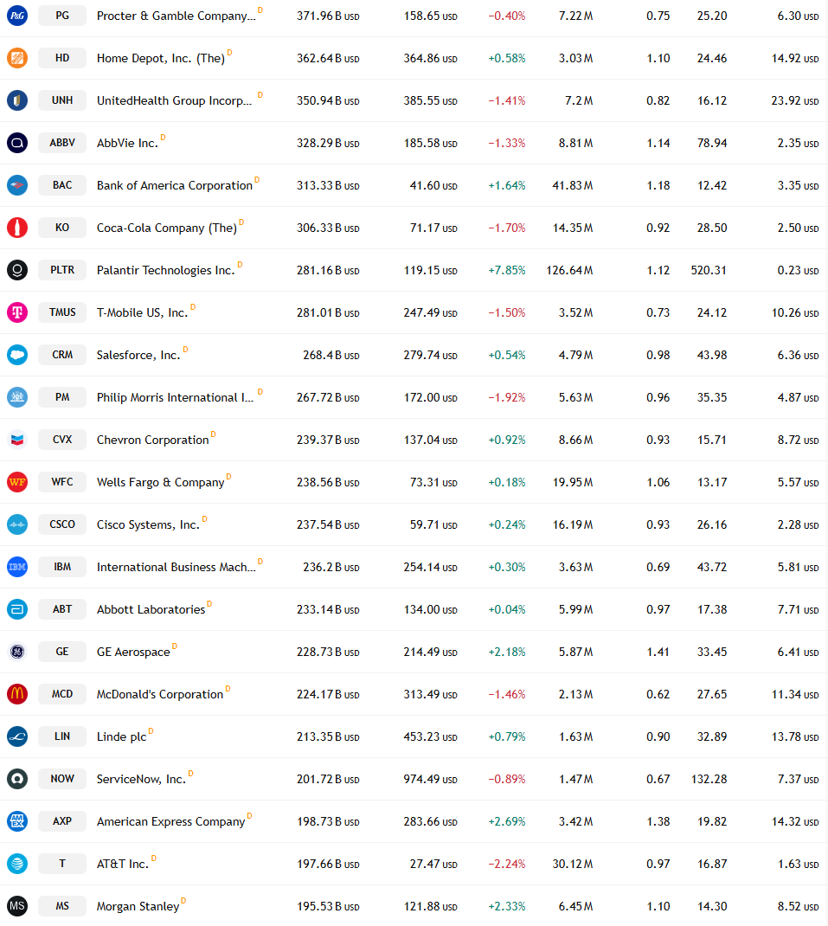This screenshot has width=828, height=926.
Task: Click American Express change +2.69%
Action: point(507,822)
